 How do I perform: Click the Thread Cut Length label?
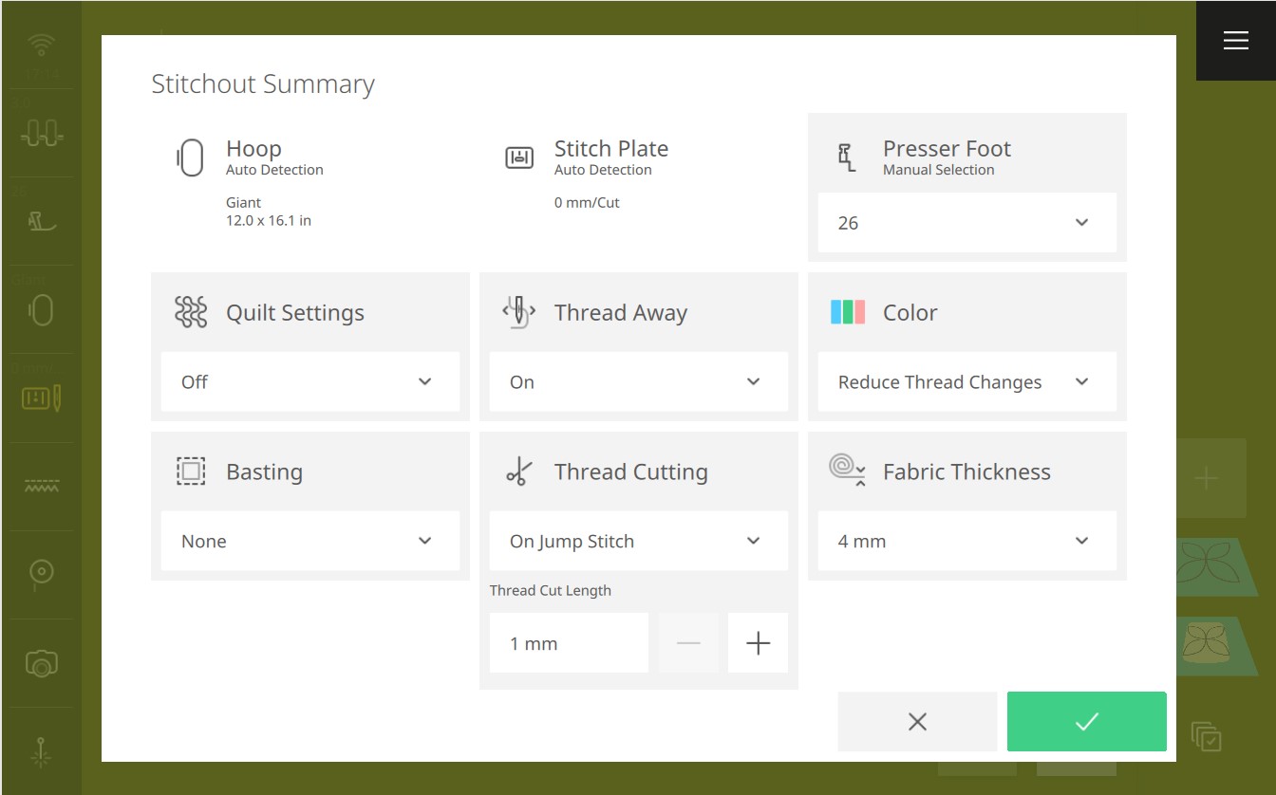point(551,590)
